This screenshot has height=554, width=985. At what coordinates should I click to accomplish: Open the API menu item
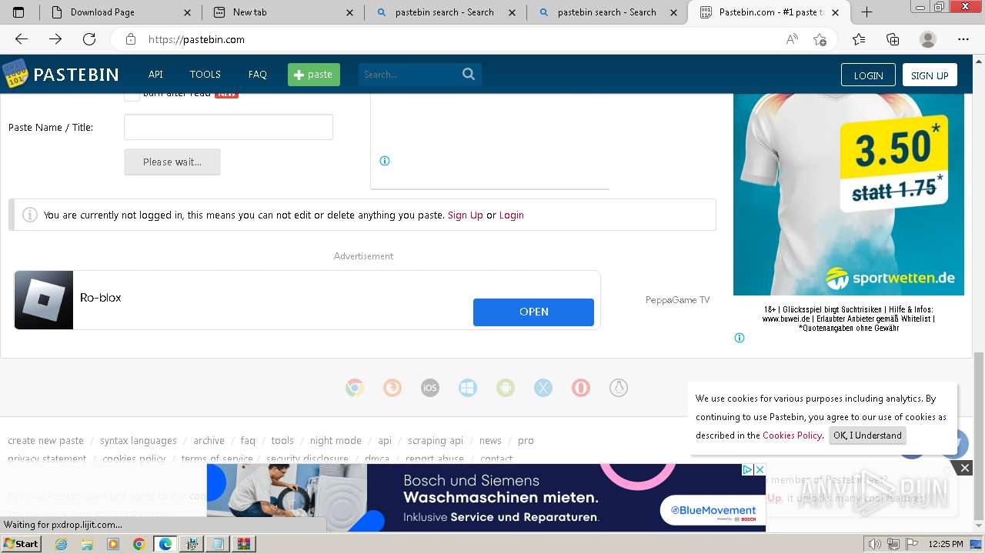tap(155, 74)
